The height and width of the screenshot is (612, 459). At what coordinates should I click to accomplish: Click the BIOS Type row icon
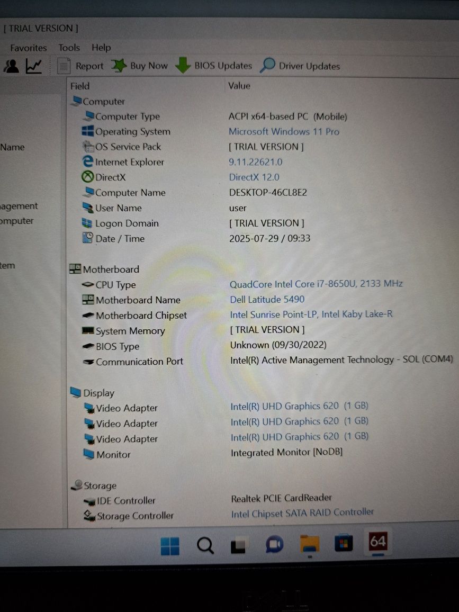[88, 346]
